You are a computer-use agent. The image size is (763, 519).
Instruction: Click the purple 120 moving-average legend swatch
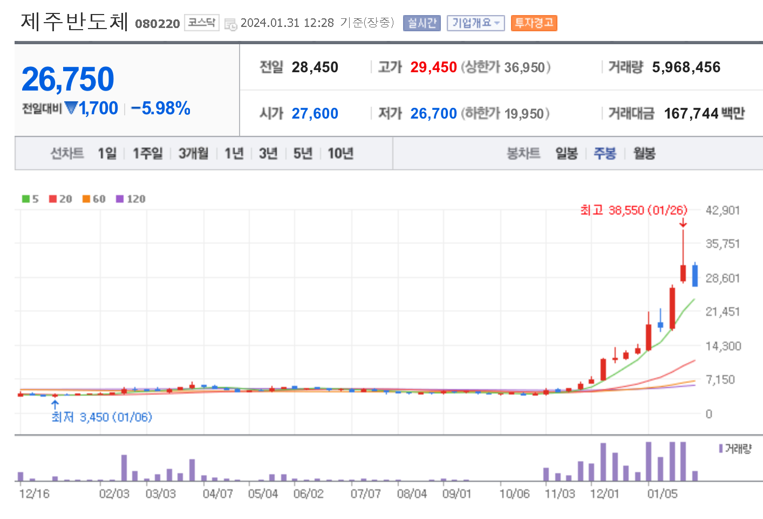(120, 199)
